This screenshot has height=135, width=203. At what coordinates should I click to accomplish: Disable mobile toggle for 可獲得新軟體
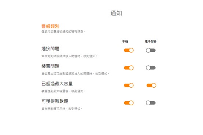click(x=129, y=103)
